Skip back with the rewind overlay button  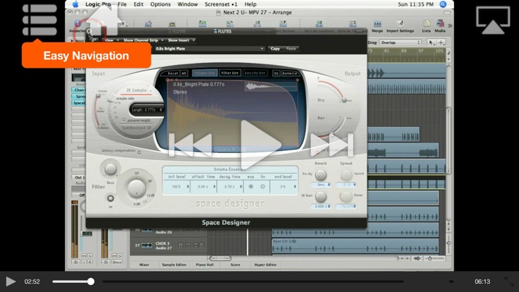(190, 145)
